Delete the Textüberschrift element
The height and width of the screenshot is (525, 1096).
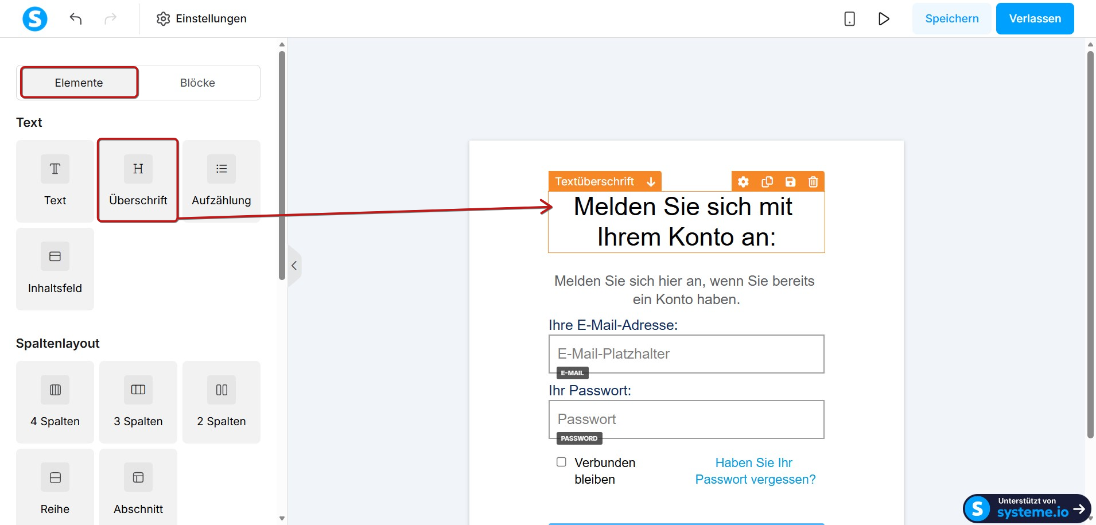813,182
